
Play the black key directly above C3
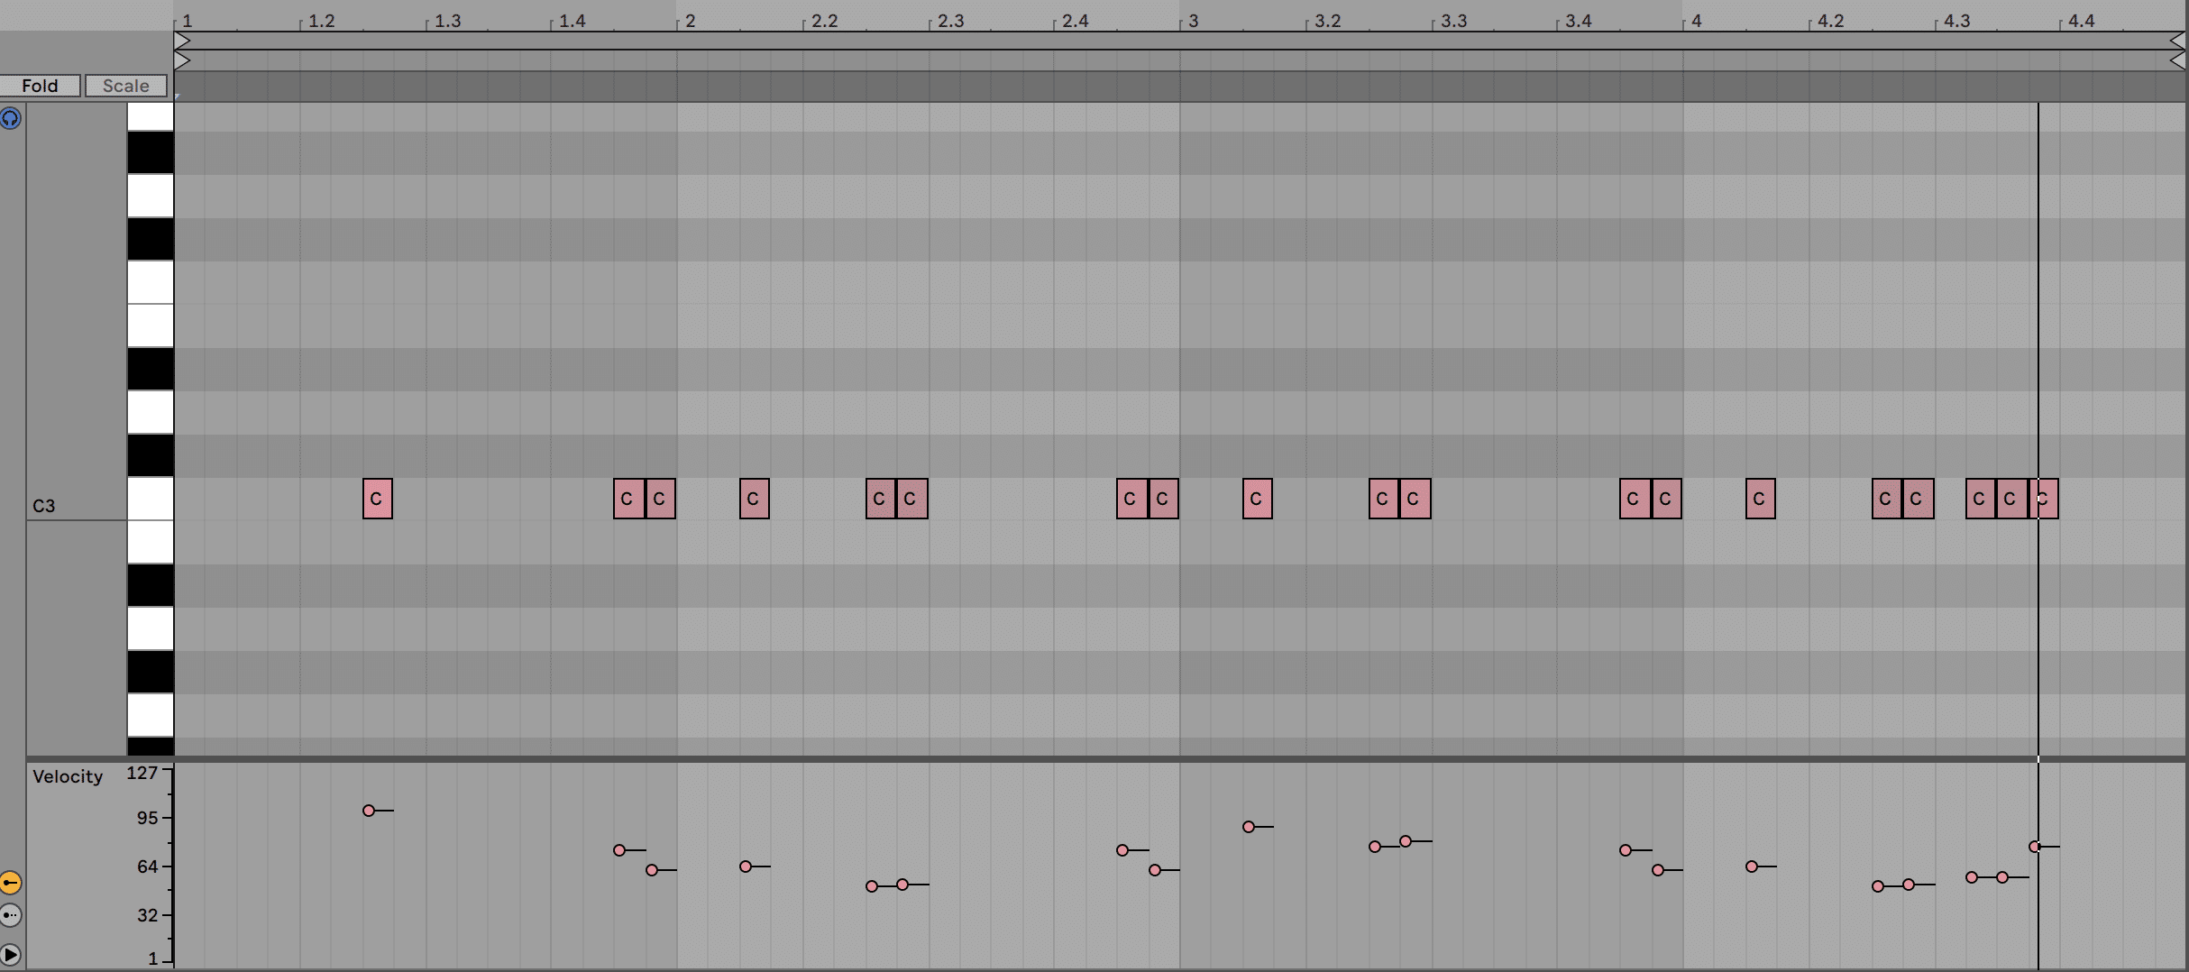[x=150, y=455]
